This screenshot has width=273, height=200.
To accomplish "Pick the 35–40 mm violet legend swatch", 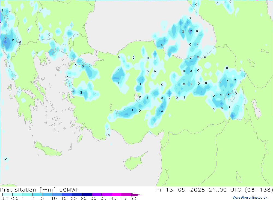I will [x=107, y=195].
